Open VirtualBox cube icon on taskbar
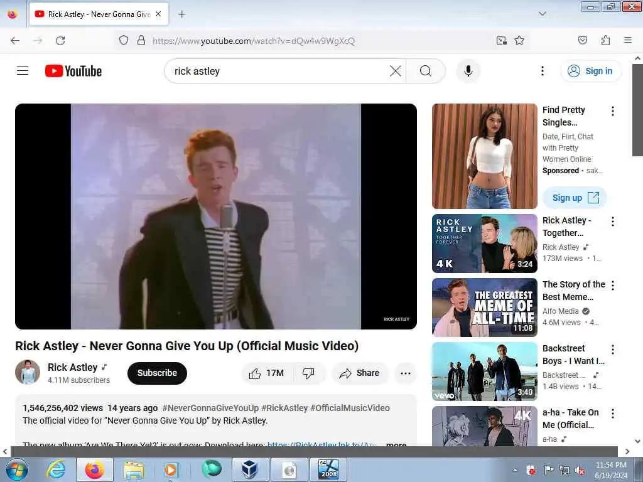643x482 pixels. pyautogui.click(x=250, y=469)
